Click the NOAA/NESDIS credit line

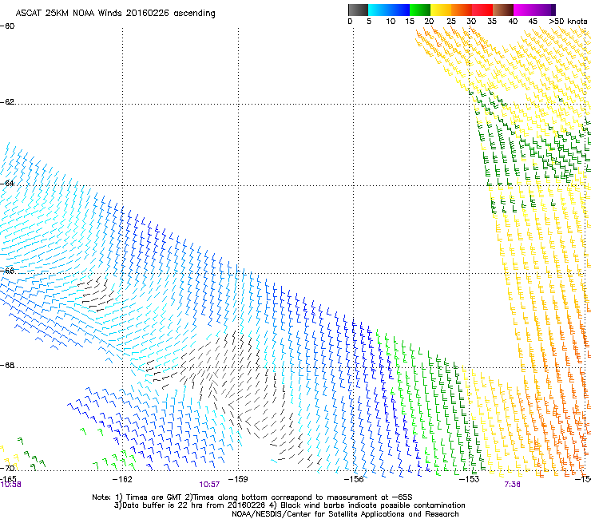[345, 514]
